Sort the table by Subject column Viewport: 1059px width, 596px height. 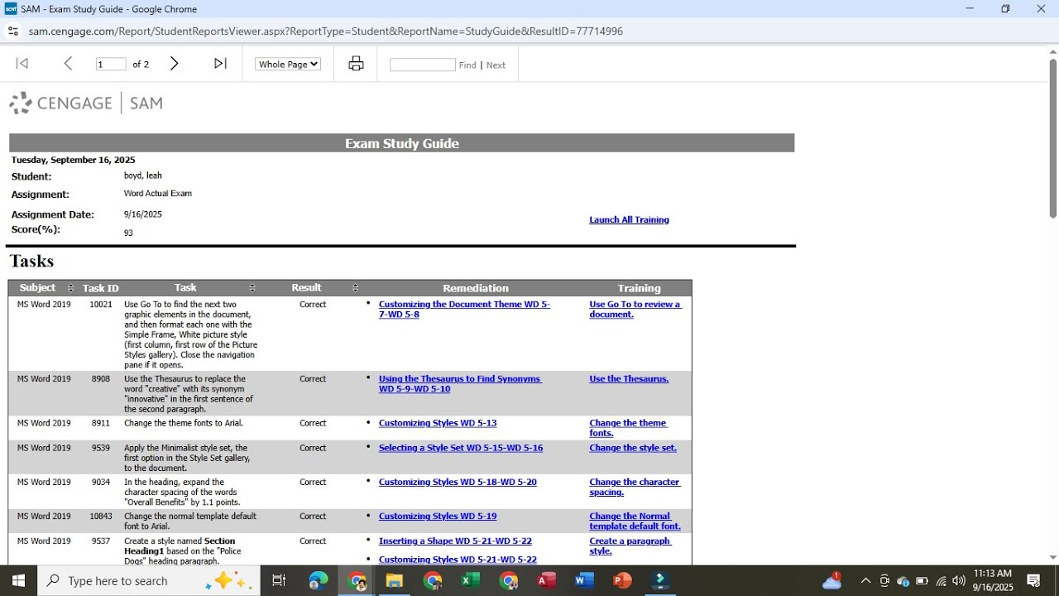pos(70,288)
